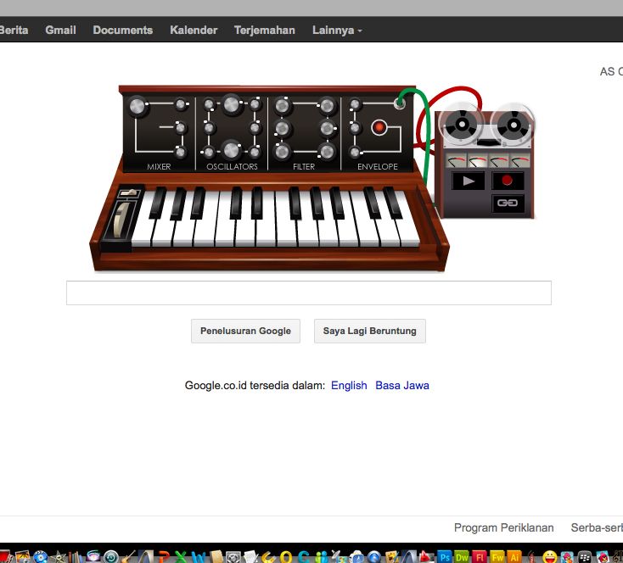This screenshot has width=623, height=563.
Task: Open Berita from the top bar
Action: point(14,31)
